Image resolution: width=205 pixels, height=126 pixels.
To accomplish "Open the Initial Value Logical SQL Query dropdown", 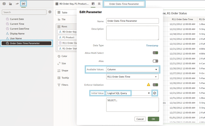I will tap(128, 93).
